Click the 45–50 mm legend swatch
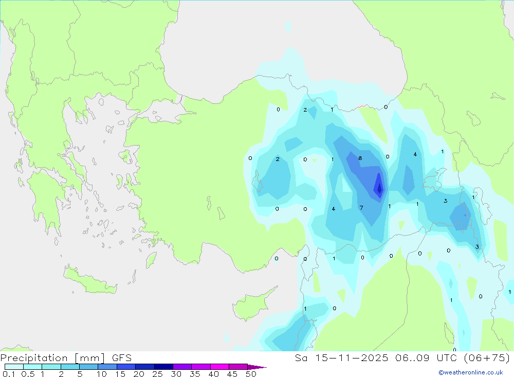The height and width of the screenshot is (377, 514). 238,367
